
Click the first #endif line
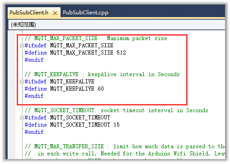[x=34, y=60]
